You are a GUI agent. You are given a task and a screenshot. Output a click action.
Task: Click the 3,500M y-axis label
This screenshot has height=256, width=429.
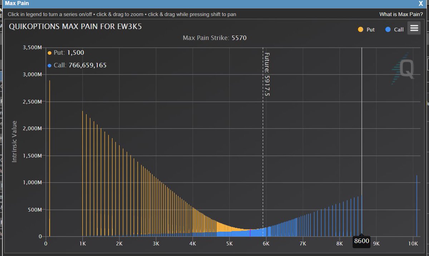(32, 47)
